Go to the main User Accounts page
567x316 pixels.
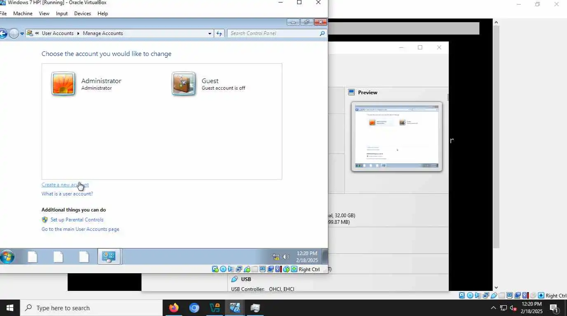[80, 229]
